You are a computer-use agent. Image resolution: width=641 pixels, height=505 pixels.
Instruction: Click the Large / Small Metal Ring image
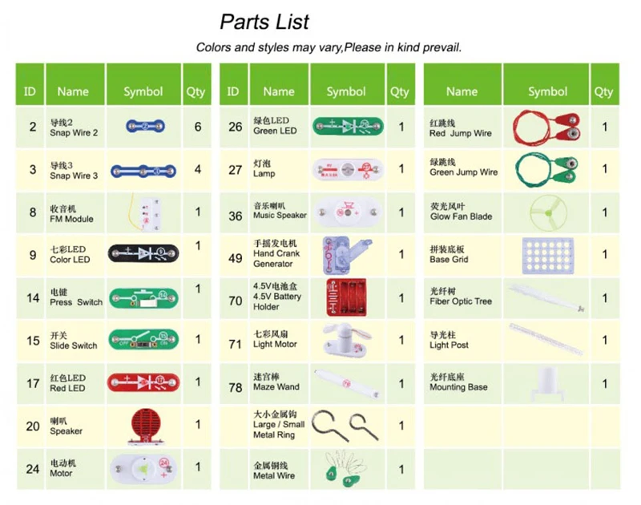pyautogui.click(x=346, y=426)
